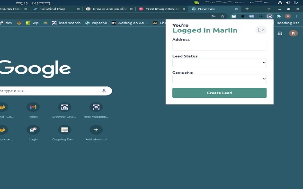Open the black bird extension icon
Screen dimensions: 303x189
pyautogui.click(x=243, y=16)
